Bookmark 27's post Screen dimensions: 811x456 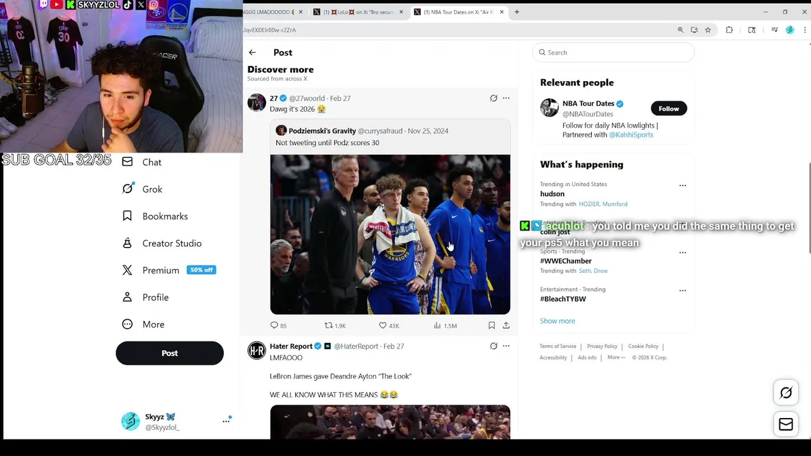492,326
